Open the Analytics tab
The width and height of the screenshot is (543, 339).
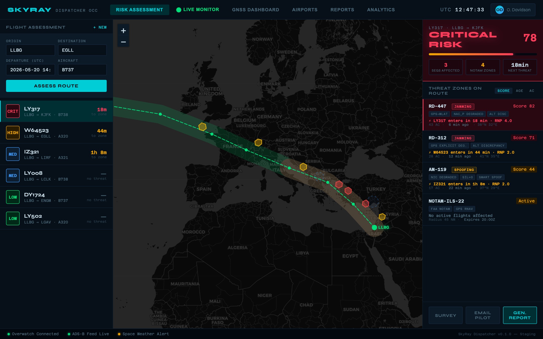coord(381,10)
